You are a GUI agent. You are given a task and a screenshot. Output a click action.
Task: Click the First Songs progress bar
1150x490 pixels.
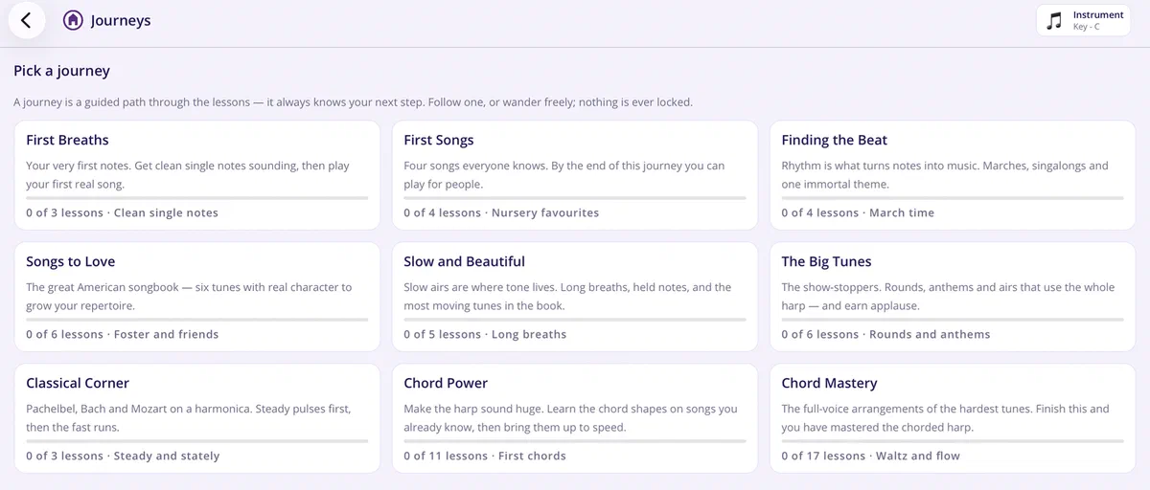pyautogui.click(x=575, y=198)
